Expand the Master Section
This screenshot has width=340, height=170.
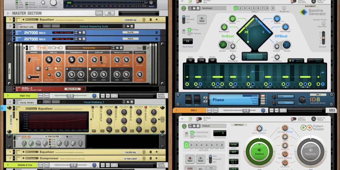8,13
